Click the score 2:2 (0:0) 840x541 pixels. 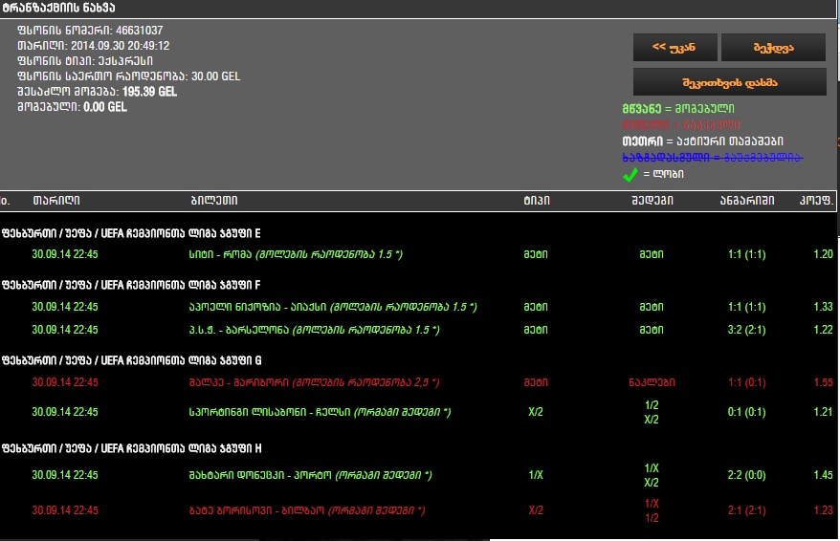747,475
